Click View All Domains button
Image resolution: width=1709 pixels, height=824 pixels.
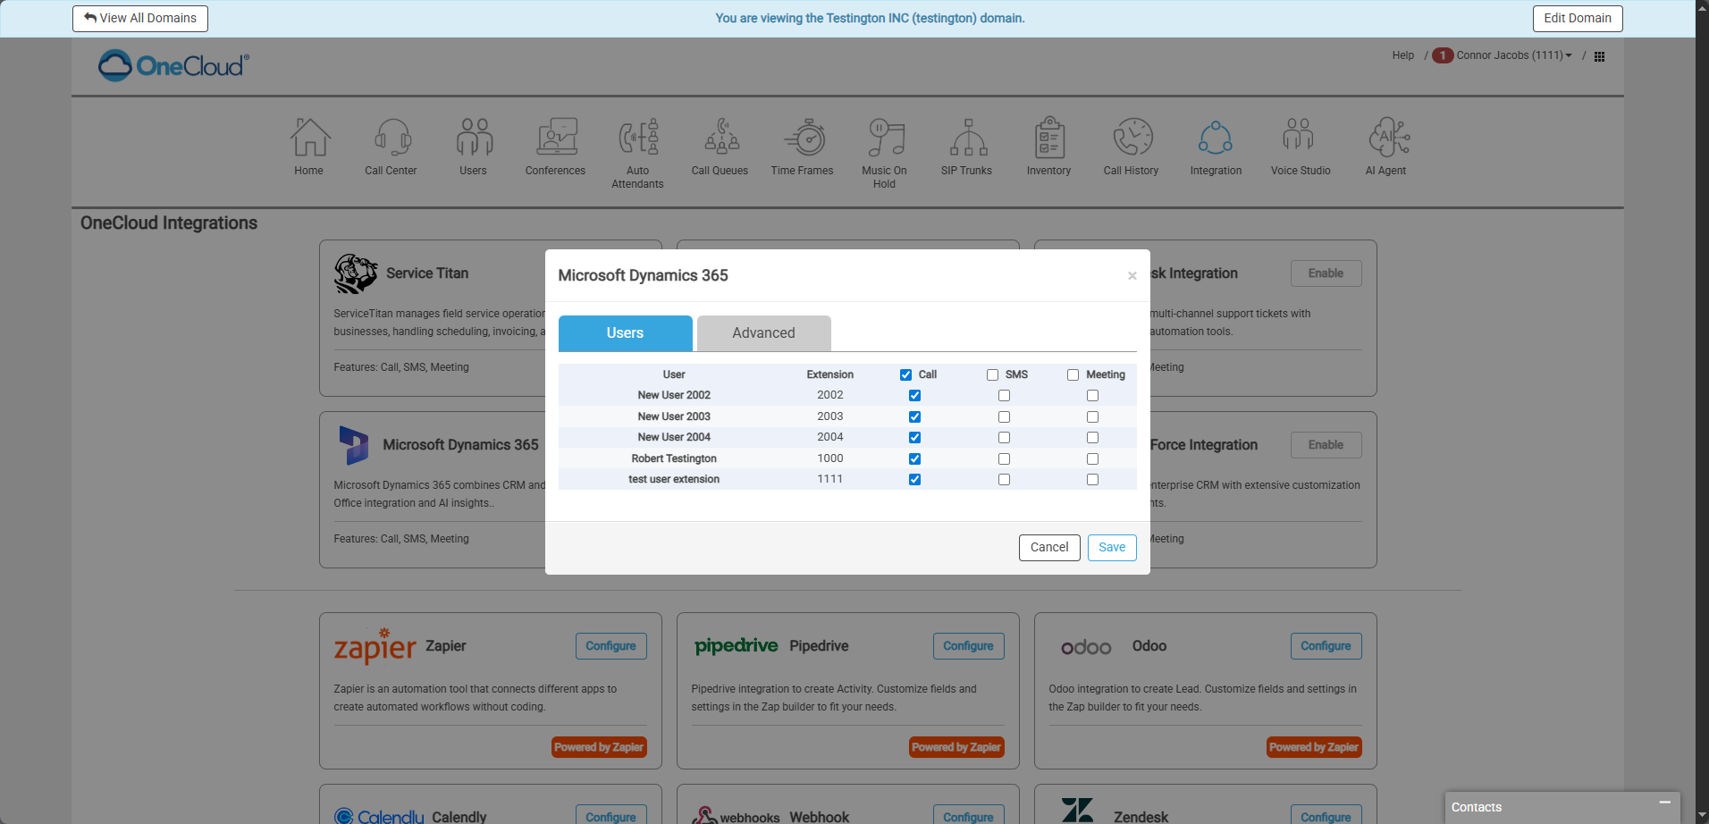(x=140, y=19)
